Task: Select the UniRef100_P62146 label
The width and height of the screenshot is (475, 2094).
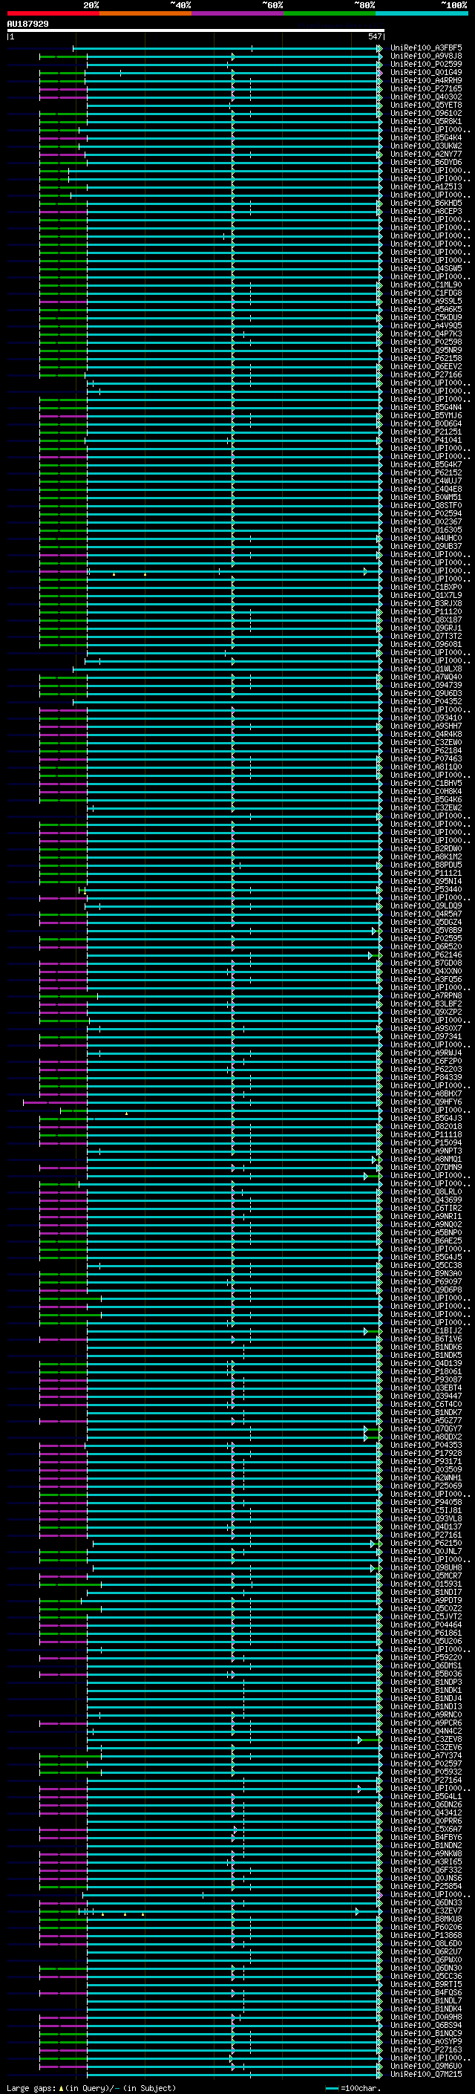Action: coord(426,955)
